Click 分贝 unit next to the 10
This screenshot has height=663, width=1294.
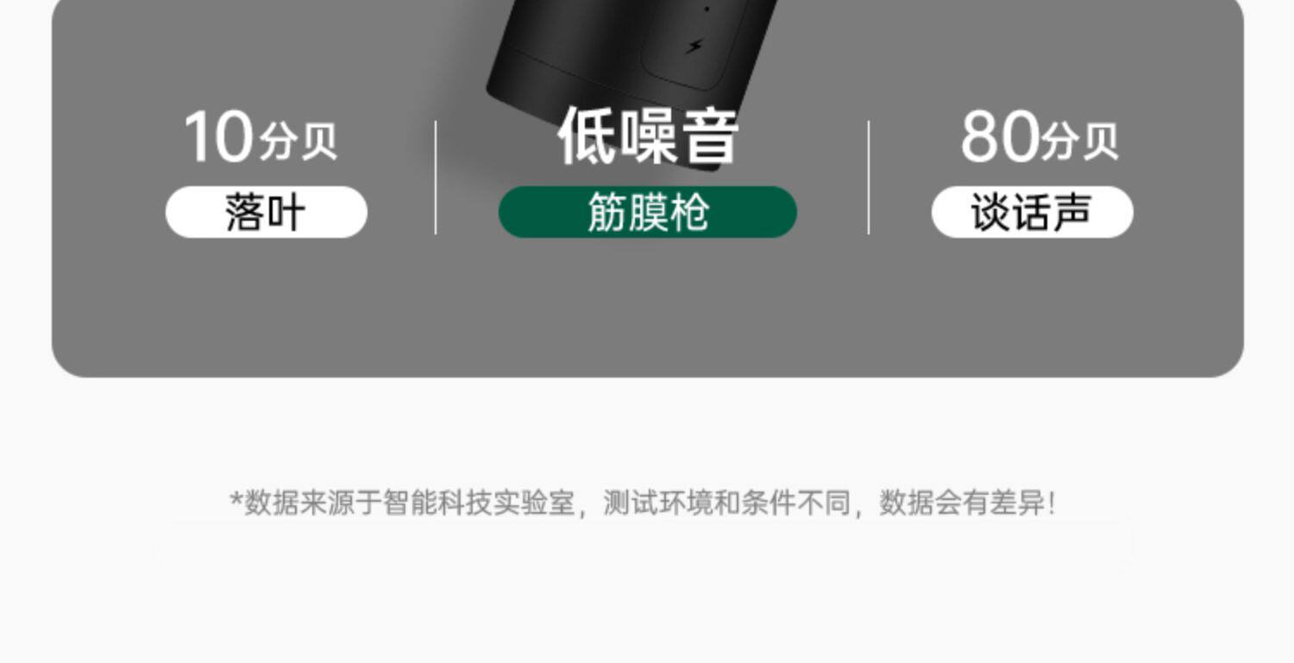click(x=298, y=142)
